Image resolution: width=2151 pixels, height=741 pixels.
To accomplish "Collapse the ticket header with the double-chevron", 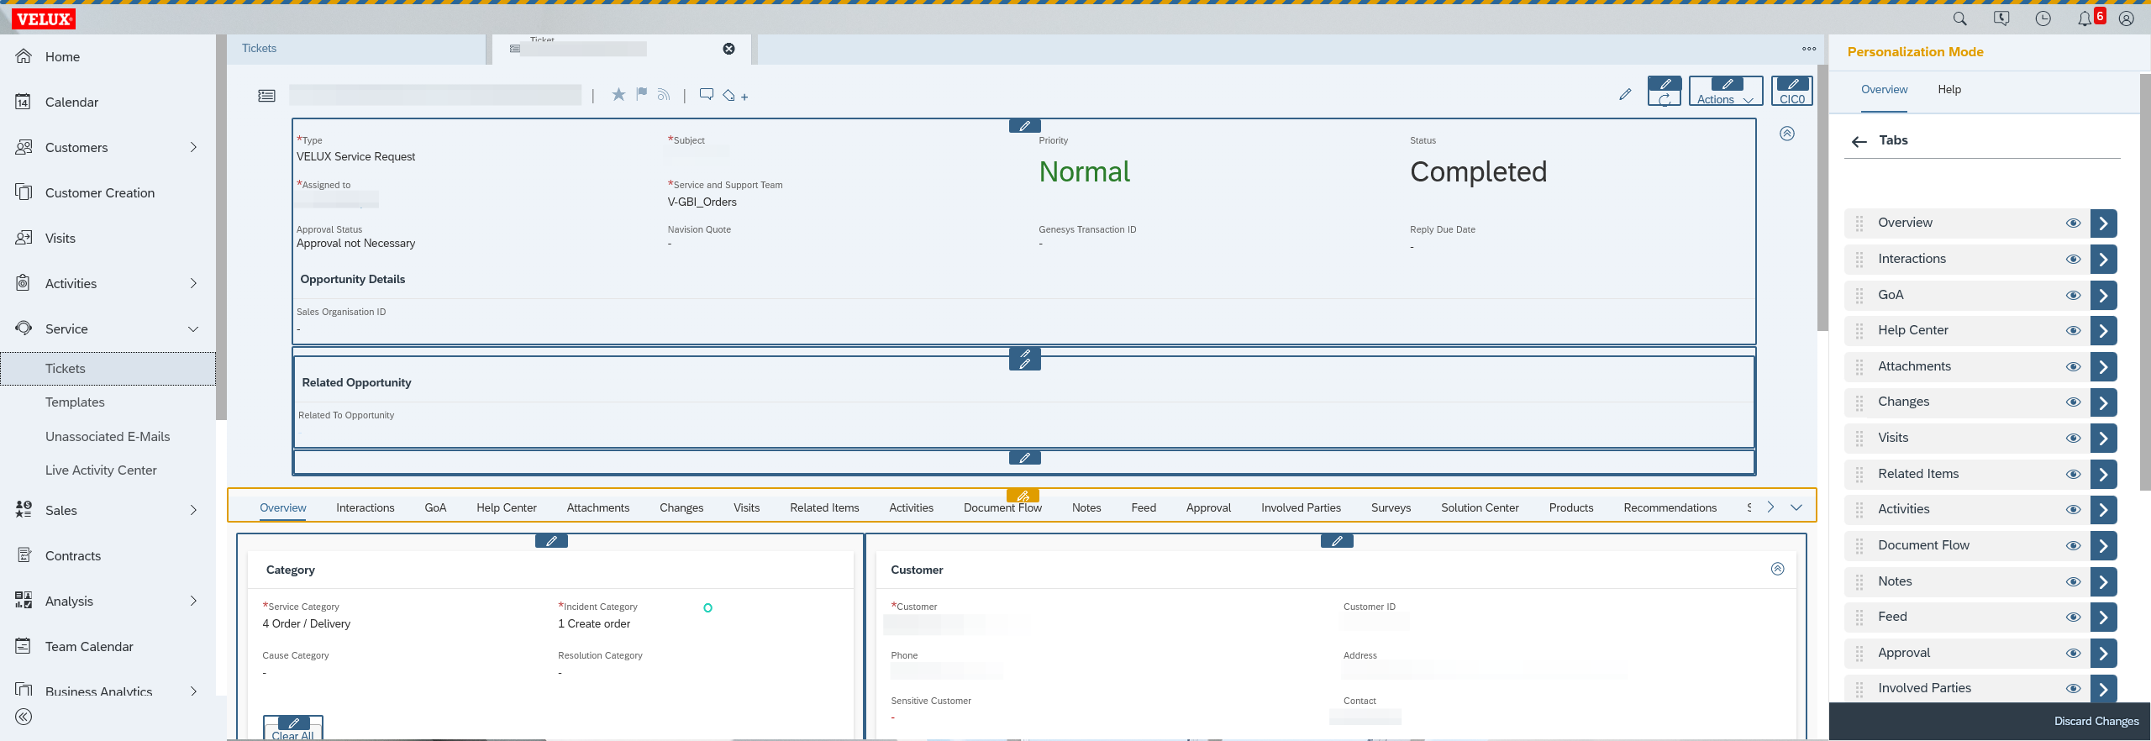I will (1787, 134).
